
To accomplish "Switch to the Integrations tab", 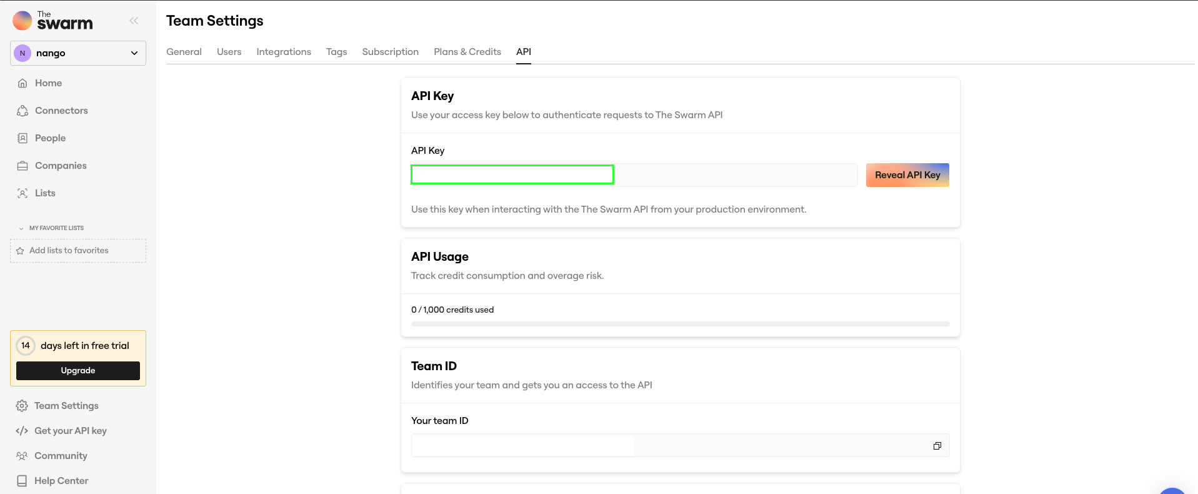I will pos(284,52).
